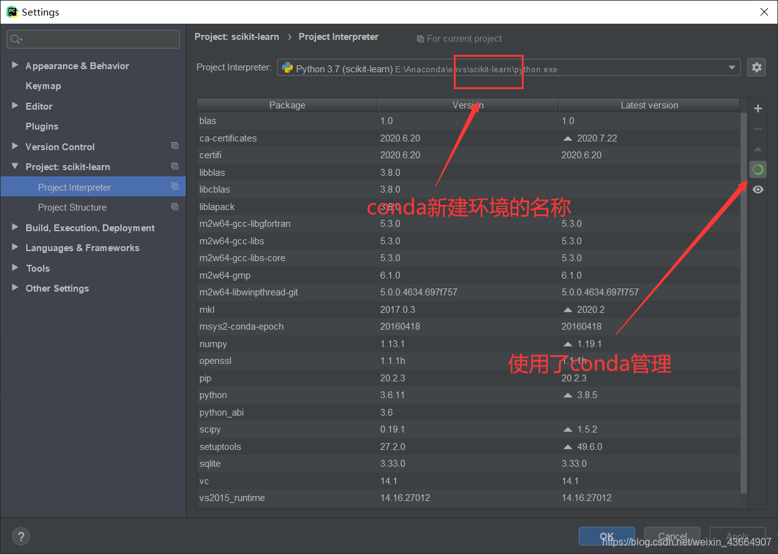This screenshot has height=554, width=778.
Task: Select the m2w64-libwinpthread-git package row
Action: (x=468, y=292)
